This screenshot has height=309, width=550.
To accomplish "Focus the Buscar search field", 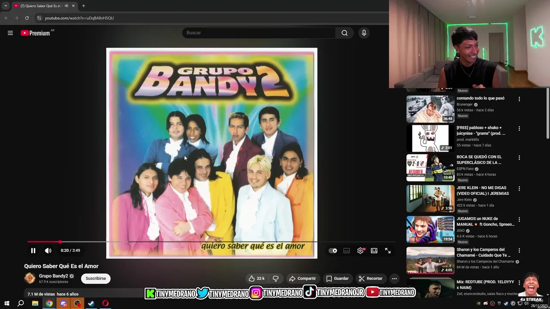I will click(x=259, y=33).
